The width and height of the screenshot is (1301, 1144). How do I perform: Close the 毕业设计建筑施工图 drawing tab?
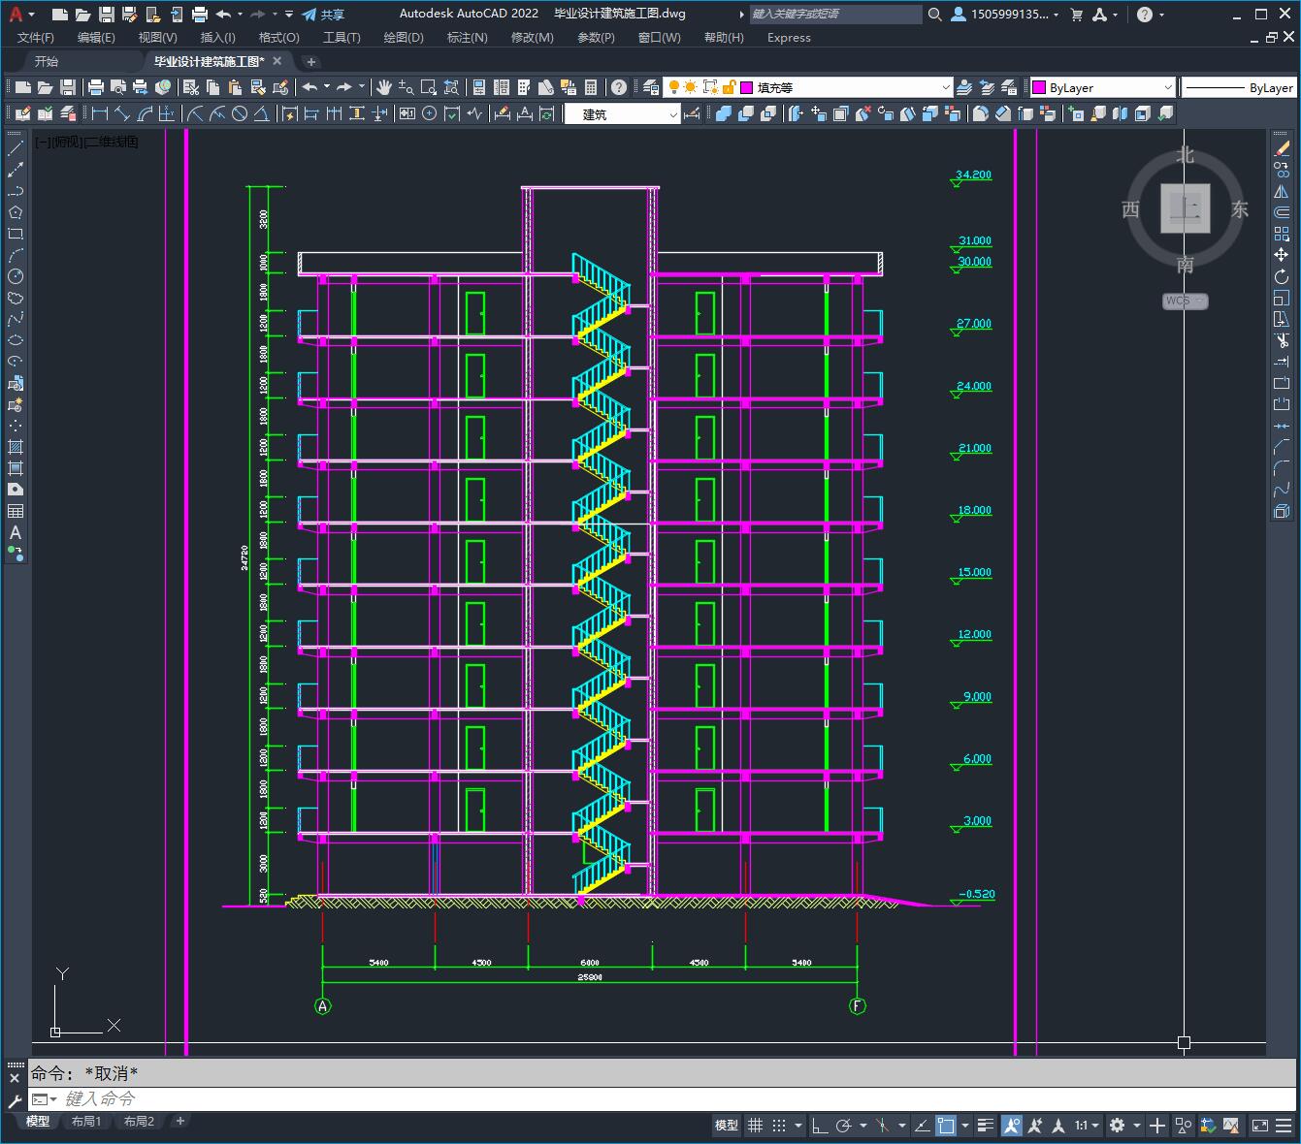click(x=276, y=61)
